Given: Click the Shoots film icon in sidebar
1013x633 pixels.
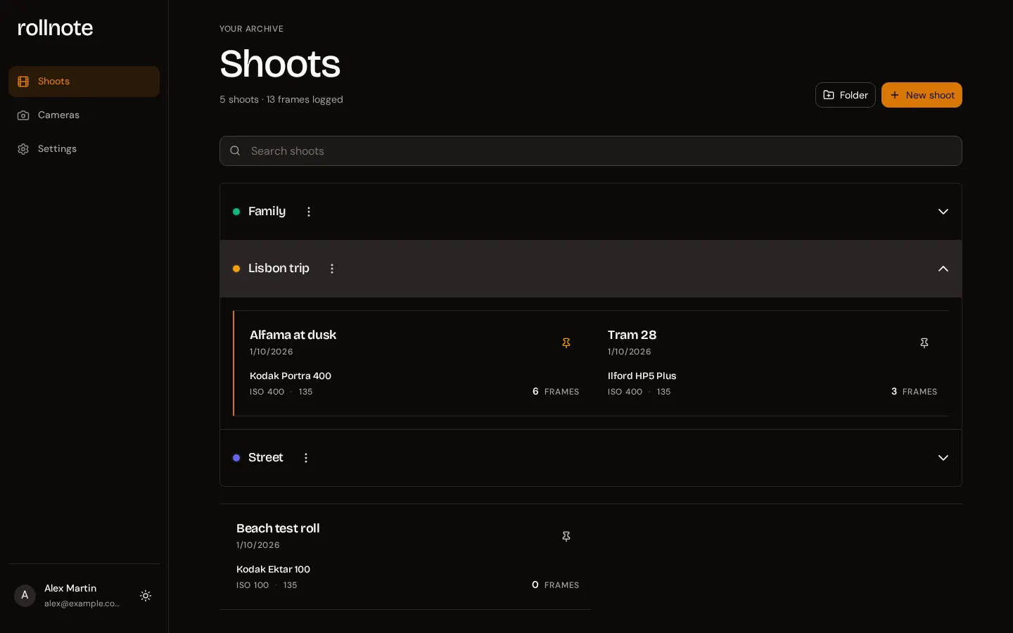Looking at the screenshot, I should click(23, 82).
